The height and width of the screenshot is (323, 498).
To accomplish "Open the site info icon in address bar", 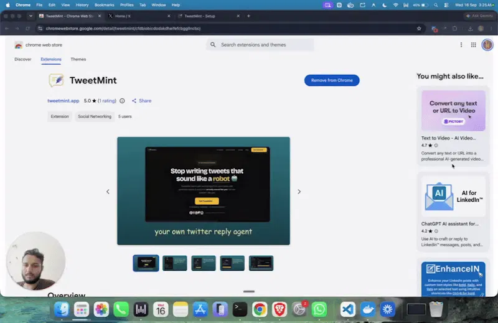I will coord(40,29).
